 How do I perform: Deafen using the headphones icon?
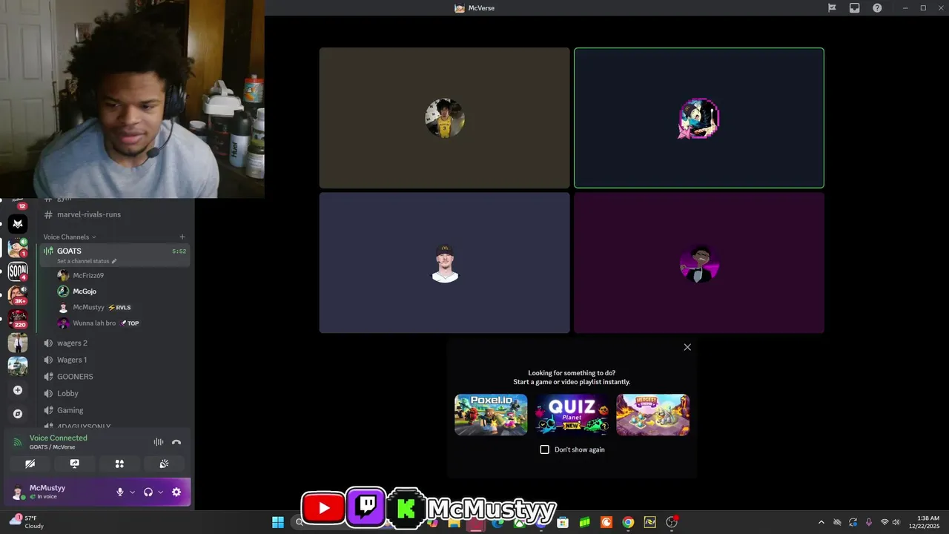148,492
